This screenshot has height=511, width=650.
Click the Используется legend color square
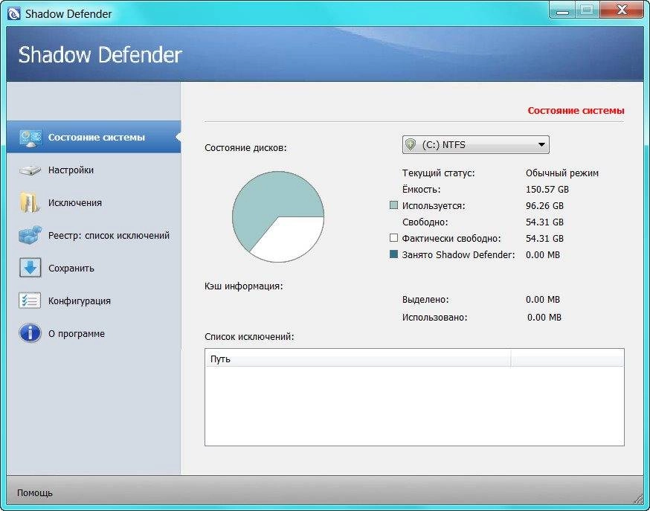tap(394, 205)
